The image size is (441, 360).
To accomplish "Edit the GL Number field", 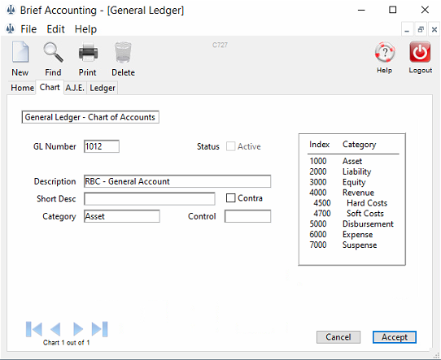I will (102, 146).
